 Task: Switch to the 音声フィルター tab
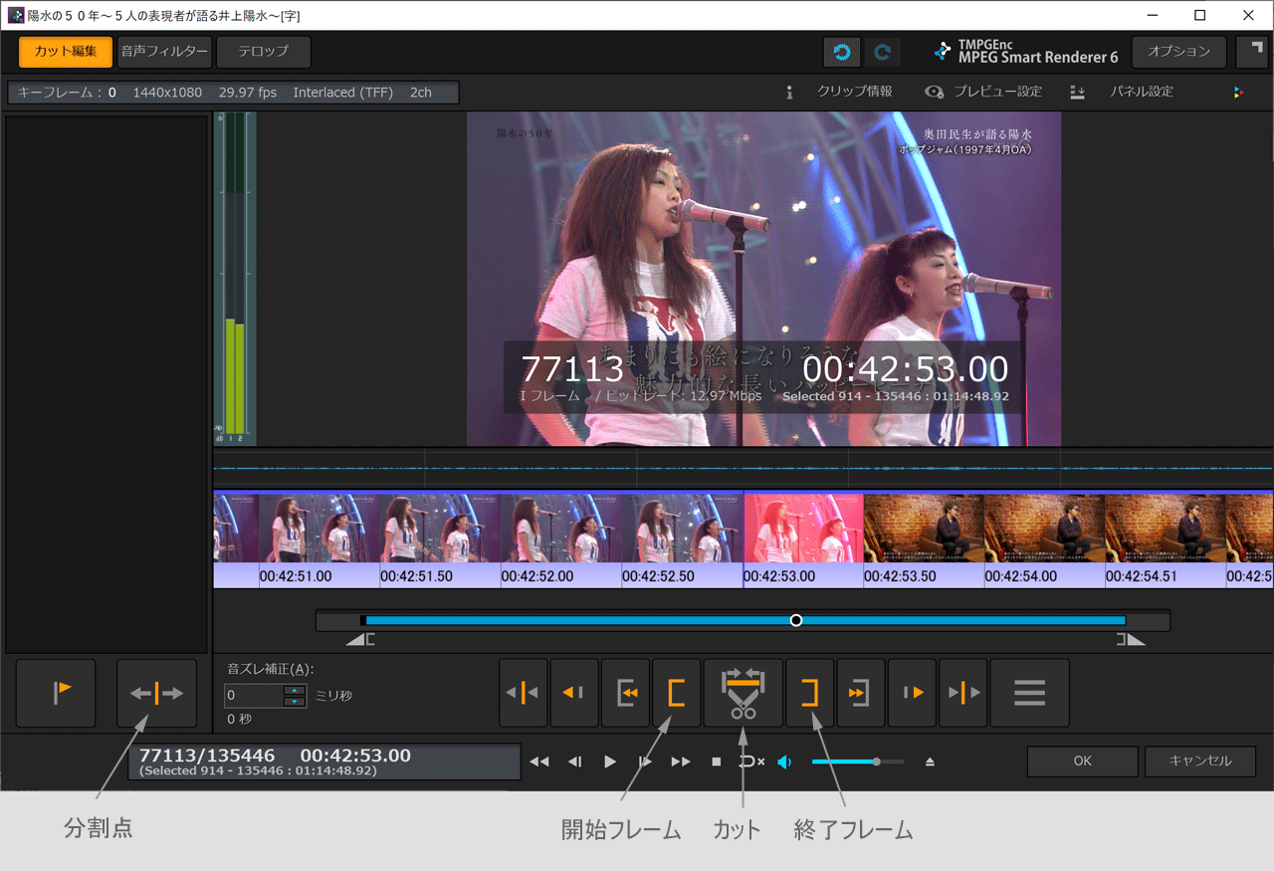point(164,52)
